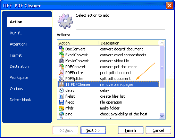Click the actions list scroll up arrow
The width and height of the screenshot is (175, 138).
(162, 43)
